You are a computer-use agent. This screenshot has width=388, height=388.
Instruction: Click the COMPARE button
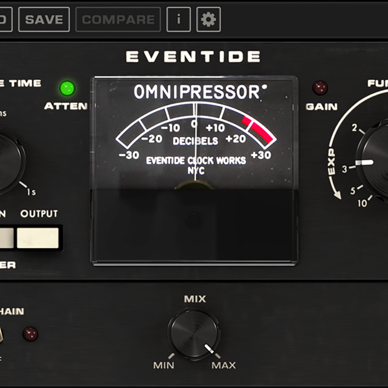[118, 19]
